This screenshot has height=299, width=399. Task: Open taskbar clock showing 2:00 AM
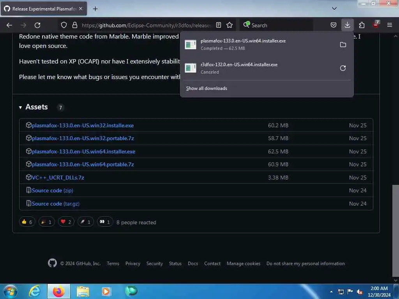pos(379,291)
